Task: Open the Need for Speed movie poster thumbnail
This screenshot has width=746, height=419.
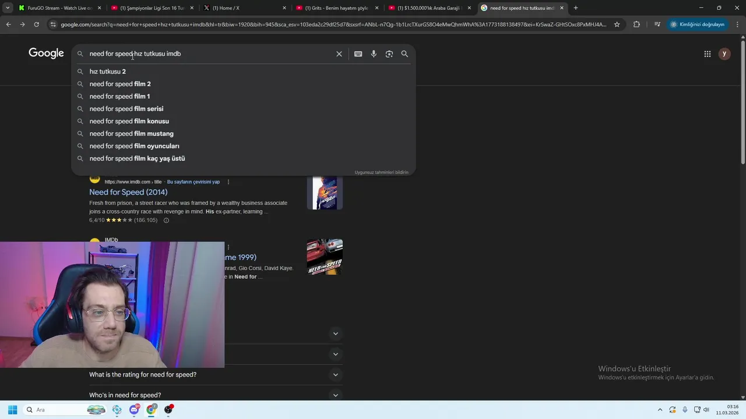Action: [325, 193]
